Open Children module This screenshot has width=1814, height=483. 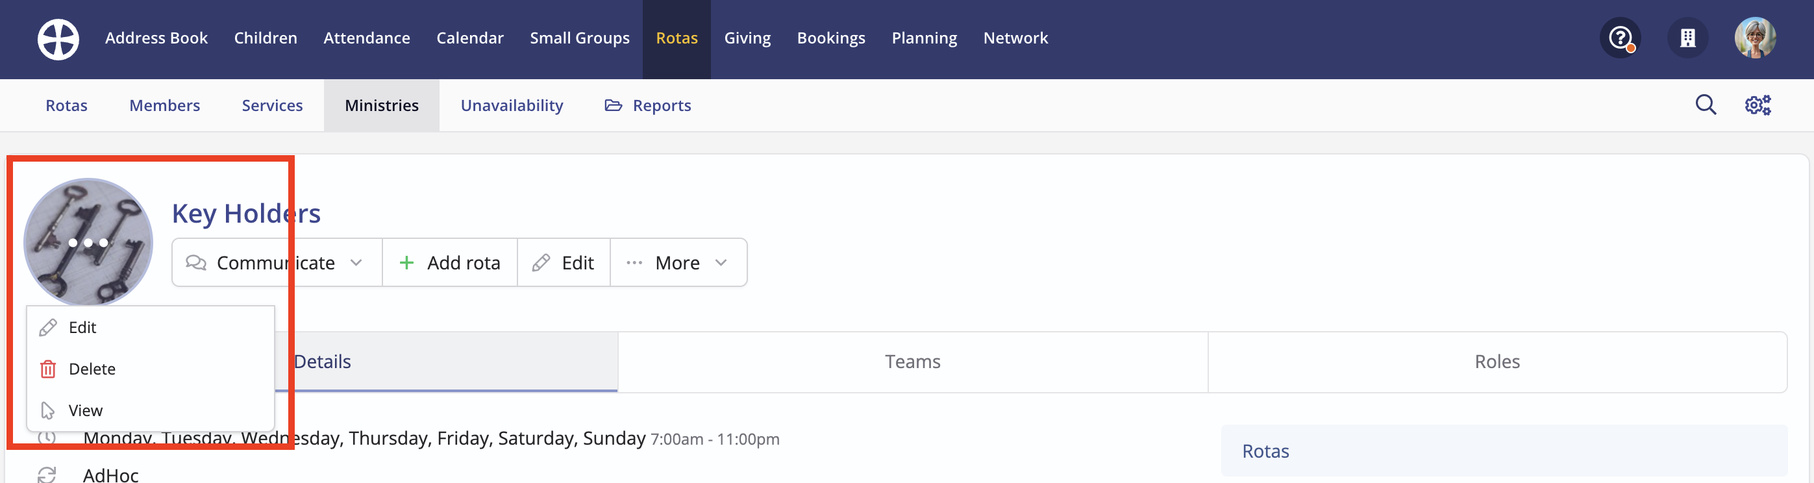(x=266, y=38)
